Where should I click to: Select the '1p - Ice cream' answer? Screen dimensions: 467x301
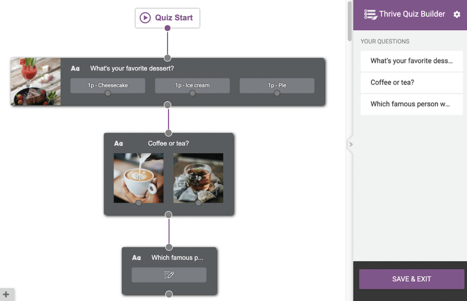pos(192,85)
